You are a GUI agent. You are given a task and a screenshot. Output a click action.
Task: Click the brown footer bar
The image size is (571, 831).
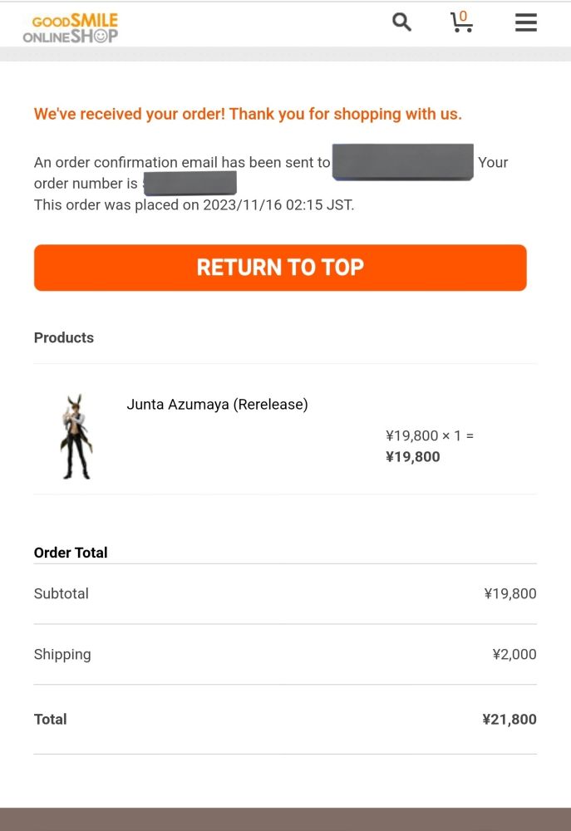pos(285,819)
